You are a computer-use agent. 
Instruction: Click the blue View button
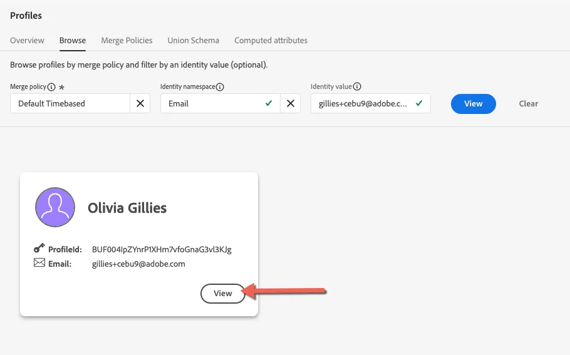pos(474,103)
